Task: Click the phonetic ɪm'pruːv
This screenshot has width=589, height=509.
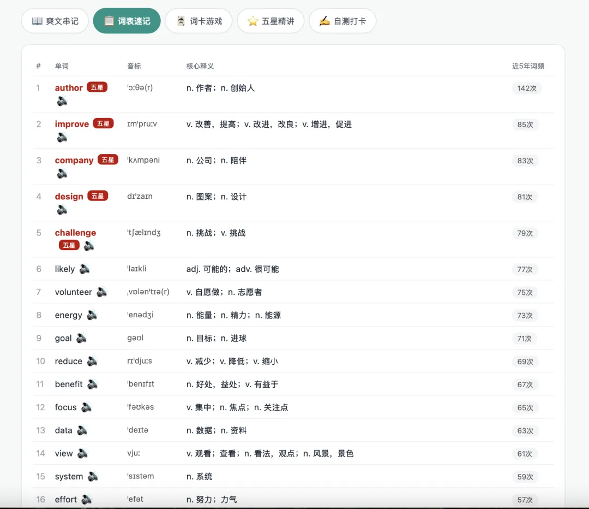Action: (142, 124)
